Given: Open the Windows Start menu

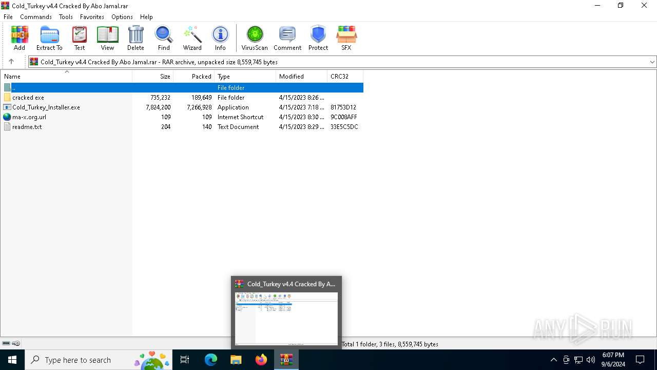Looking at the screenshot, I should (12, 360).
